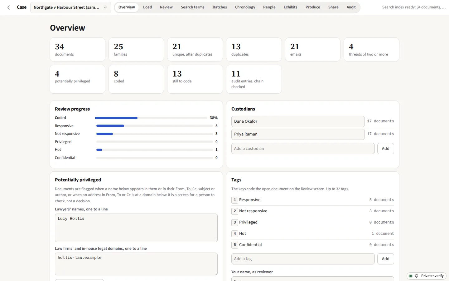Go back using the chevron beside Case
The width and height of the screenshot is (449, 281).
point(9,7)
